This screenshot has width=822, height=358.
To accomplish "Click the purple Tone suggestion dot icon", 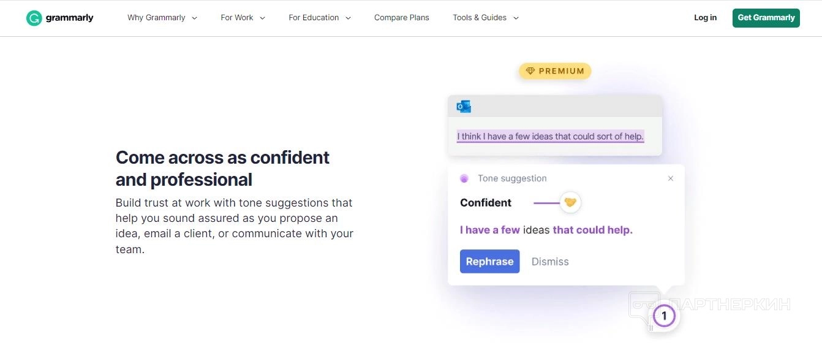I will (x=464, y=178).
